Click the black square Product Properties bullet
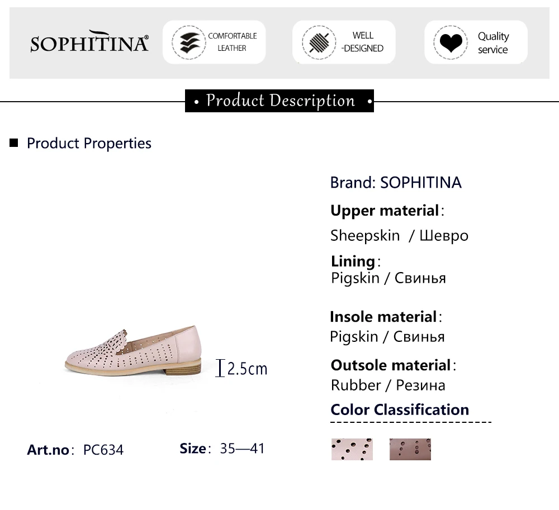 13,143
